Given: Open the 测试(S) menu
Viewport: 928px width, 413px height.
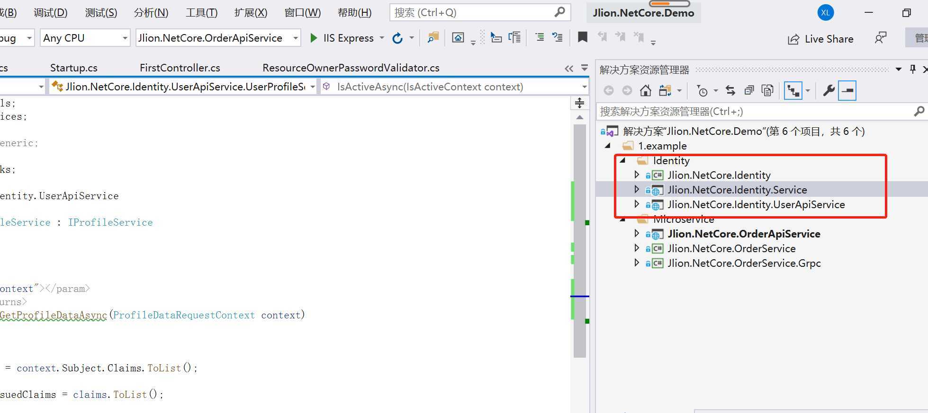Looking at the screenshot, I should coord(101,13).
